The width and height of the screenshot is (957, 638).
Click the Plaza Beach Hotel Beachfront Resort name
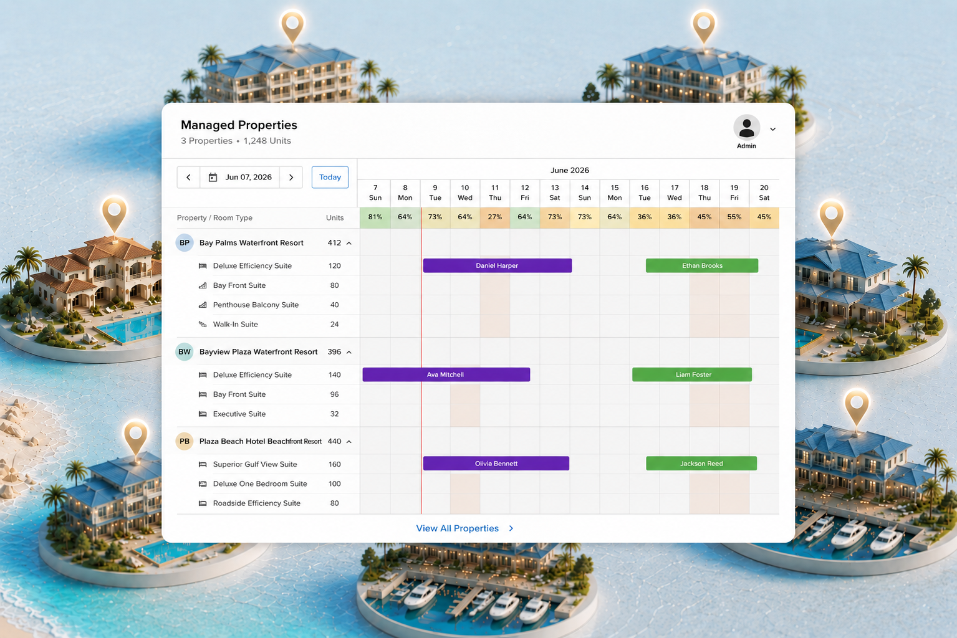[x=261, y=441]
